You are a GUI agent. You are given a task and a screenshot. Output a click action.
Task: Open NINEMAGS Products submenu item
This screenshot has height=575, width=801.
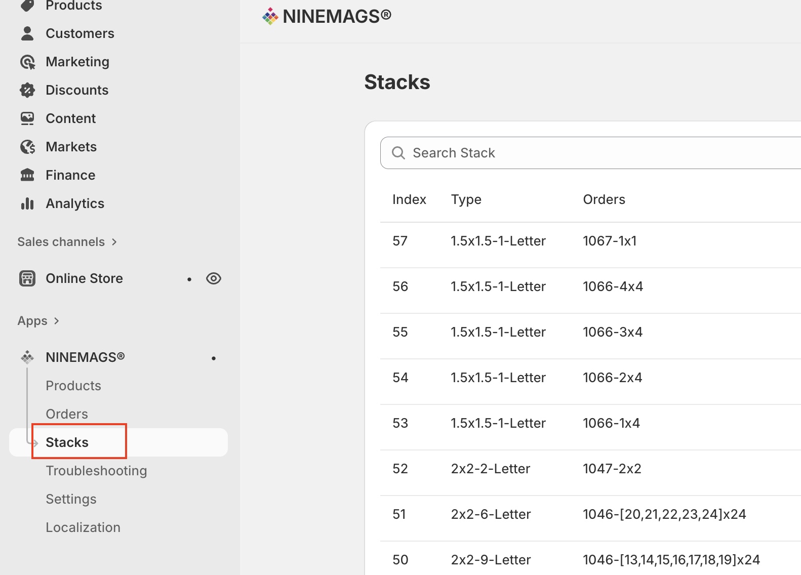click(x=73, y=386)
